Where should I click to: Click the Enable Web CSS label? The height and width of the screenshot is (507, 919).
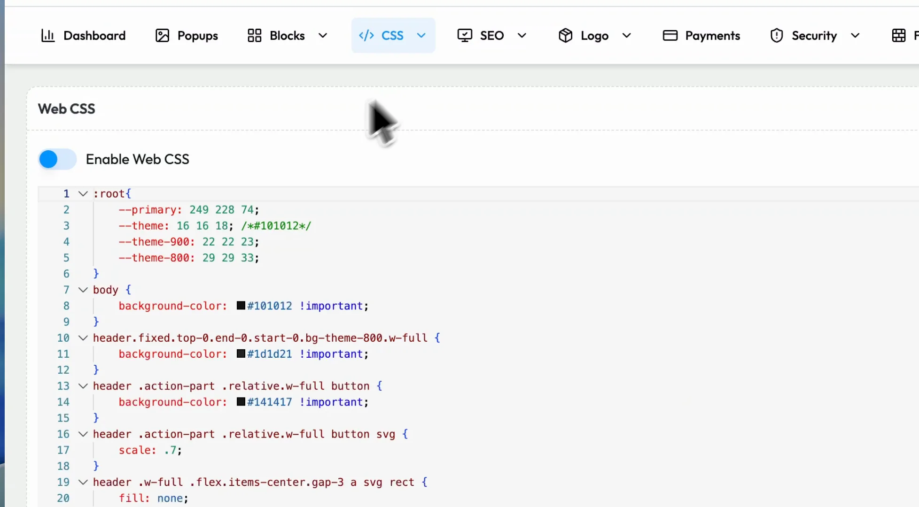[138, 159]
